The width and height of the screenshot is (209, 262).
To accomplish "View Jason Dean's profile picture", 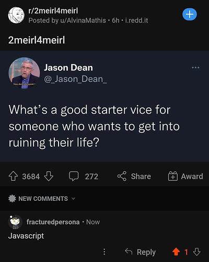I will [x=24, y=73].
